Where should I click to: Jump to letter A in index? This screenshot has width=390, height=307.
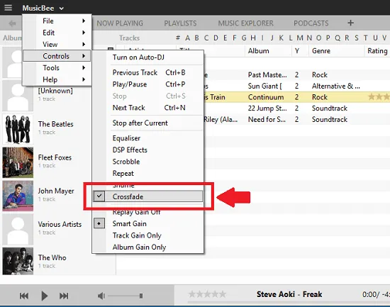[187, 38]
